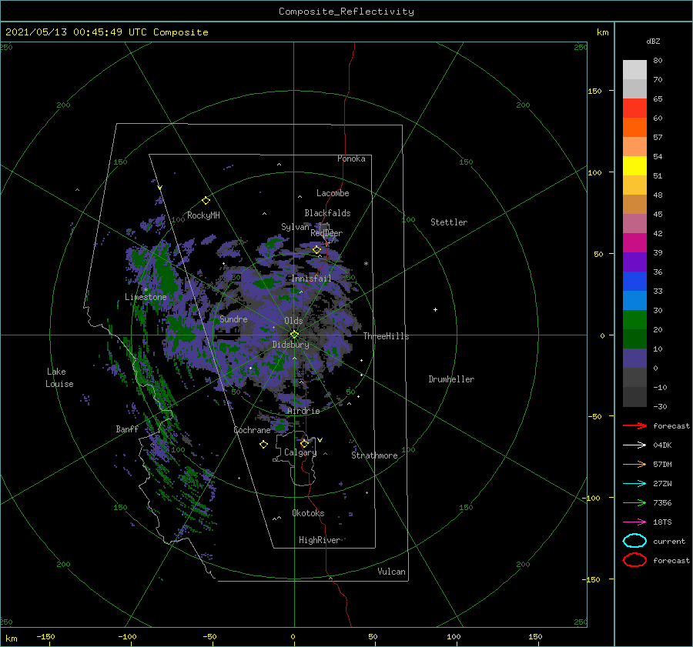Viewport: 693px width, 647px height.
Task: Click the ThreeHills city label
Action: pos(386,336)
